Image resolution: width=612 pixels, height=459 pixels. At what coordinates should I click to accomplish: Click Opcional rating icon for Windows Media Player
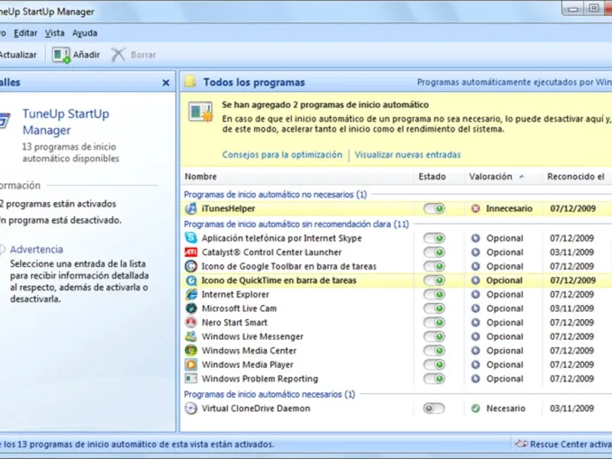coord(475,365)
